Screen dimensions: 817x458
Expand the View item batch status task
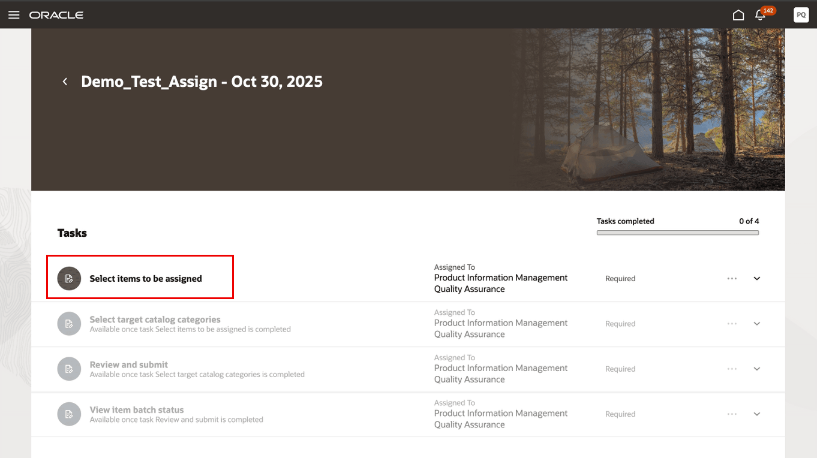pos(757,414)
